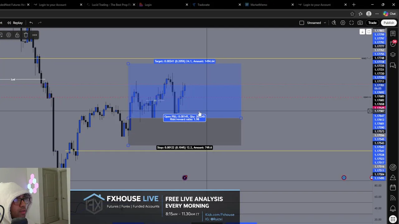Open news feed signal icon
Screen dimensions: 399x224
[x=393, y=198]
